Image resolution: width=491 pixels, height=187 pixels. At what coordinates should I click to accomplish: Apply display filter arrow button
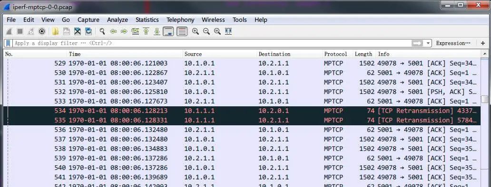(x=417, y=43)
